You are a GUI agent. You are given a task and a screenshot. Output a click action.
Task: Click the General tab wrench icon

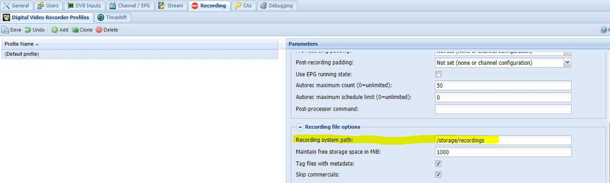click(6, 6)
